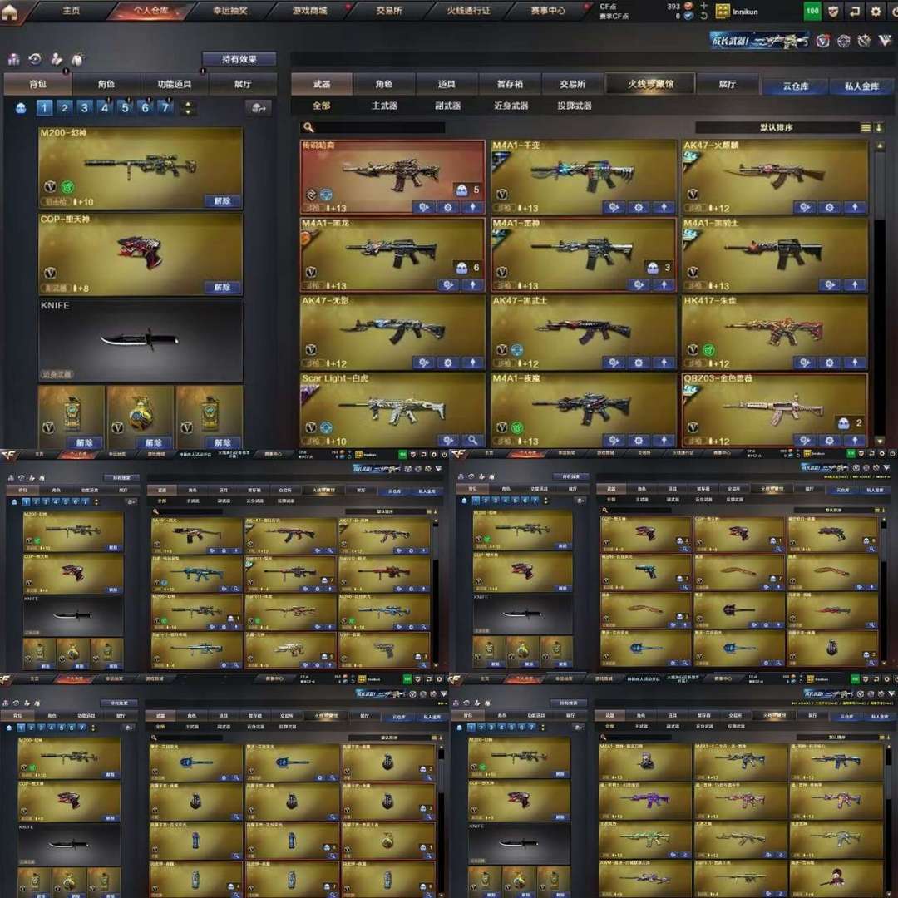Click the bag page stepper after slot 7
This screenshot has width=898, height=898.
click(188, 107)
